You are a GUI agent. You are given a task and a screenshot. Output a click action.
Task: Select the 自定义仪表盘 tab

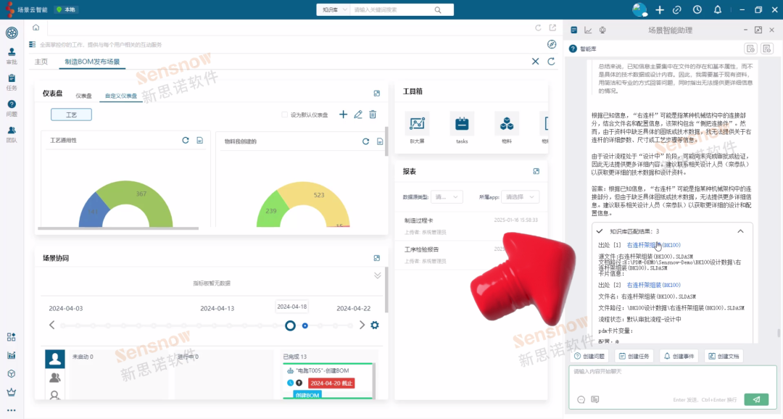click(x=120, y=96)
